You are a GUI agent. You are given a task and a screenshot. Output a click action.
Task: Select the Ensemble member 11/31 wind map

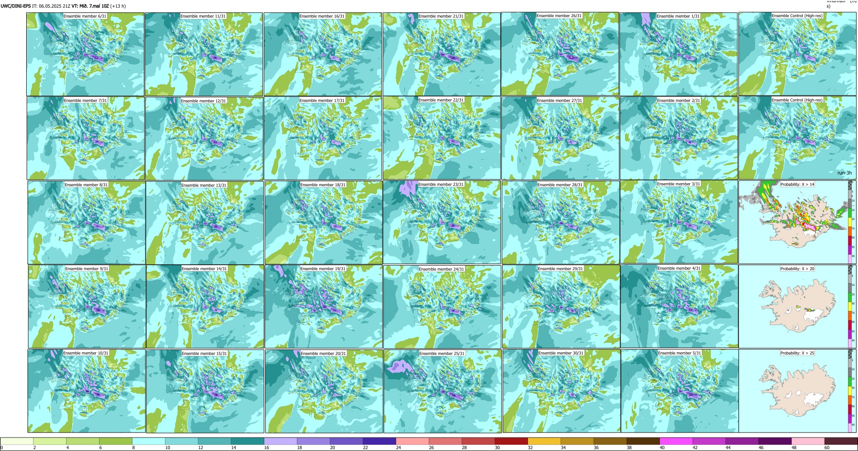(204, 54)
